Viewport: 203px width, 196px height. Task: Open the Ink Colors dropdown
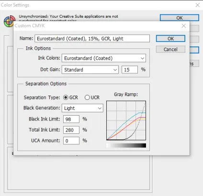coord(104,58)
